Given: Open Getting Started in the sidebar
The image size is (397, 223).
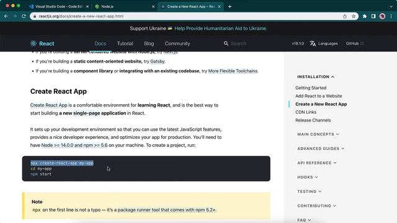Looking at the screenshot, I should pos(311,88).
